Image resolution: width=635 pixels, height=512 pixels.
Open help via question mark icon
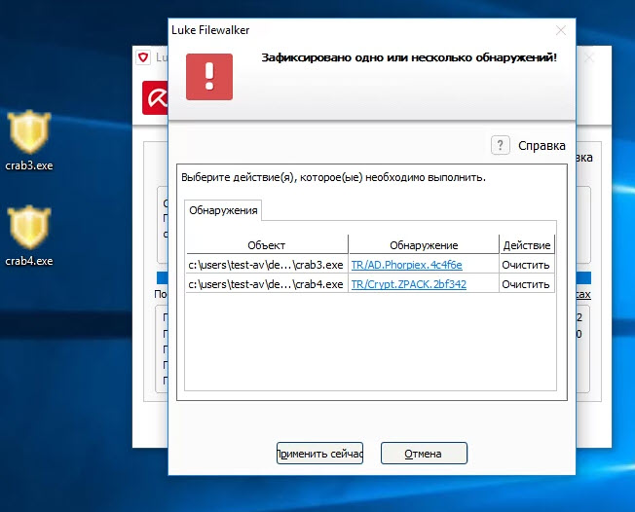pos(501,145)
